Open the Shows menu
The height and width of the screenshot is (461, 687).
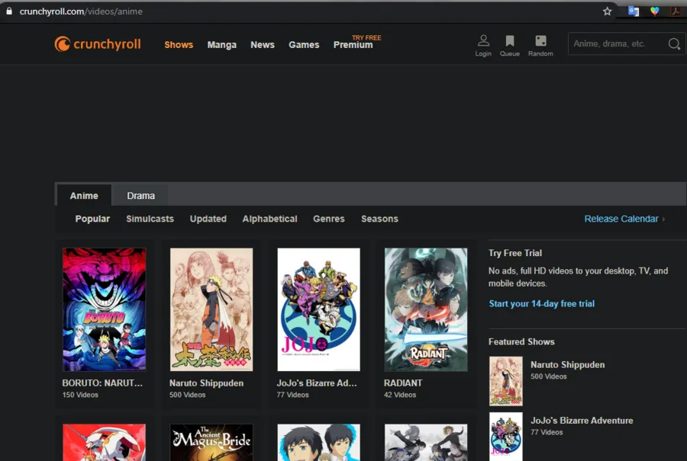(x=179, y=45)
